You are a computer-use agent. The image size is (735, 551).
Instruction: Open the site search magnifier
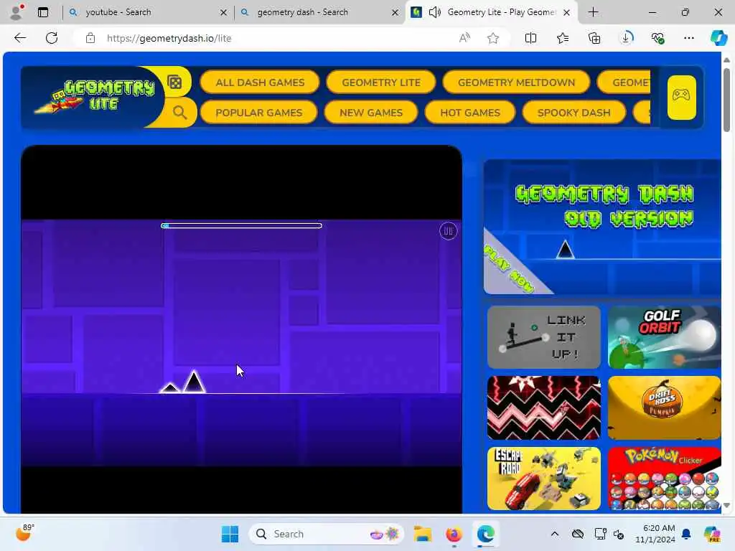click(179, 113)
